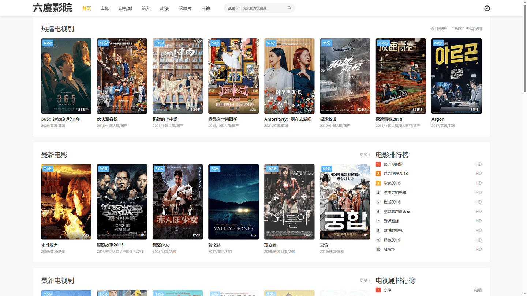Click the 末日地火 title text

coord(49,245)
